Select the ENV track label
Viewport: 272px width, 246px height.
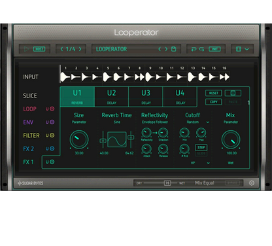click(x=28, y=122)
